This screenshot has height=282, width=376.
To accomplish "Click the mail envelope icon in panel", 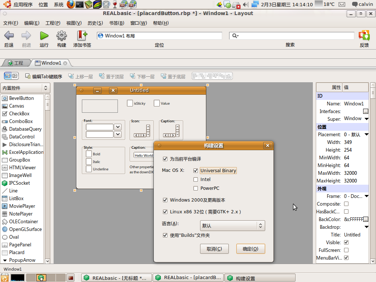I will [x=342, y=4].
